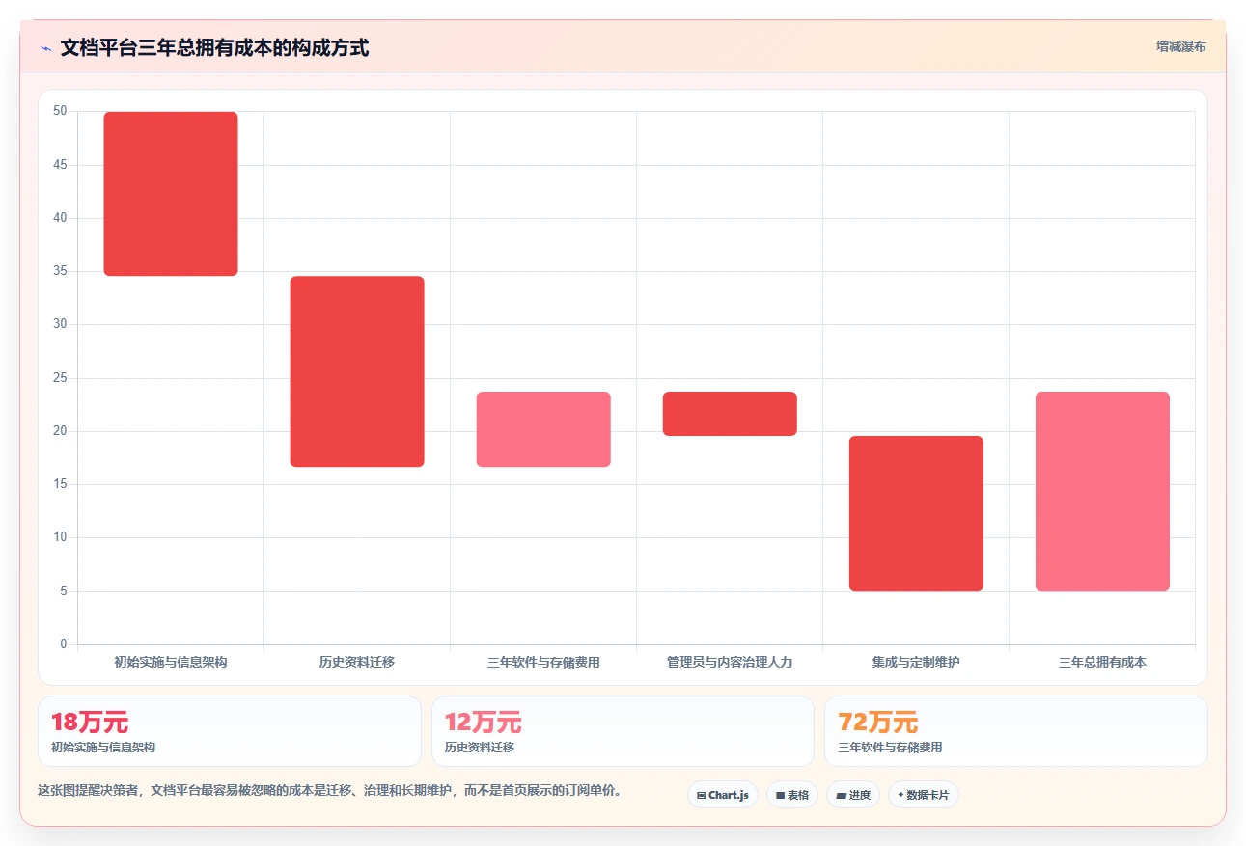Image resolution: width=1246 pixels, height=846 pixels.
Task: Click x-axis label 初始实施与信息架构
Action: tap(171, 662)
